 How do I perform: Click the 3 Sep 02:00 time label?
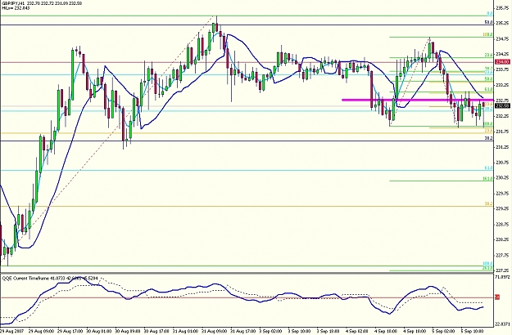(x=272, y=331)
